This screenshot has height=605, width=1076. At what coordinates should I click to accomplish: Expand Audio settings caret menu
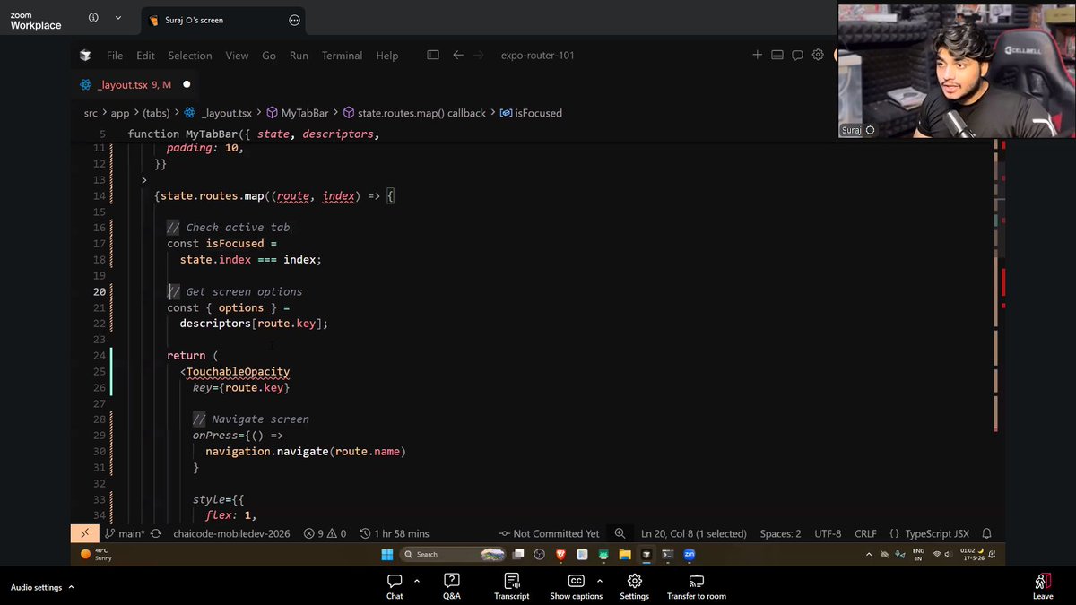click(71, 587)
